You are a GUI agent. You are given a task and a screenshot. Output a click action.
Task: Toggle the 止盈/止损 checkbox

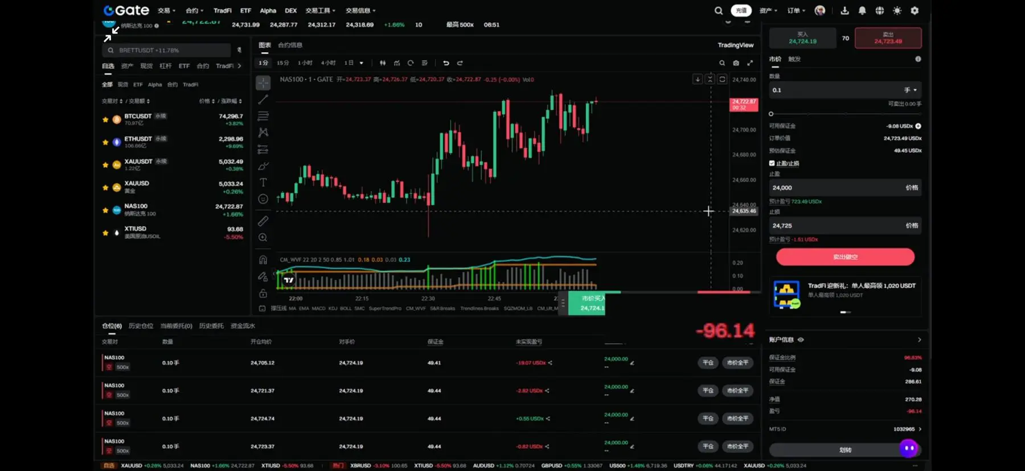772,163
